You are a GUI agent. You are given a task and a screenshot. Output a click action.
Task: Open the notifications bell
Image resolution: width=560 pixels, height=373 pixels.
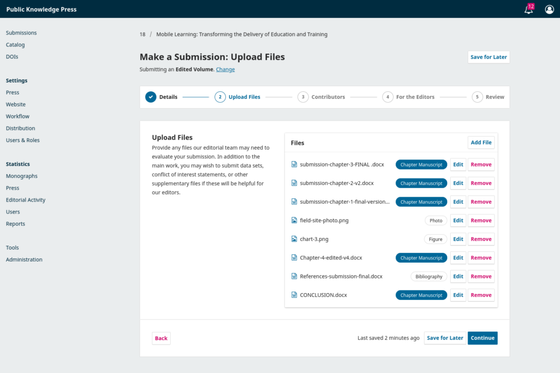pos(527,9)
